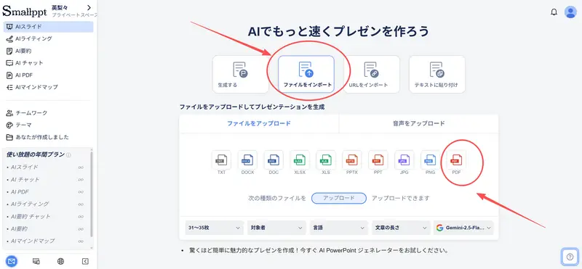Choose the ファイルをインポート card

coord(306,75)
